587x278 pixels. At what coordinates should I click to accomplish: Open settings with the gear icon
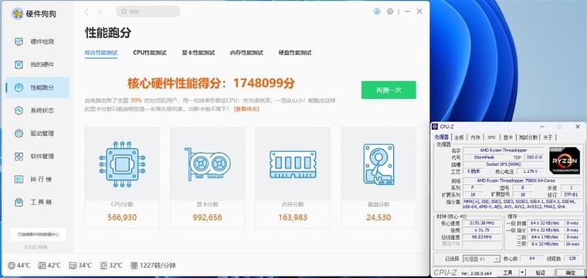click(x=390, y=12)
